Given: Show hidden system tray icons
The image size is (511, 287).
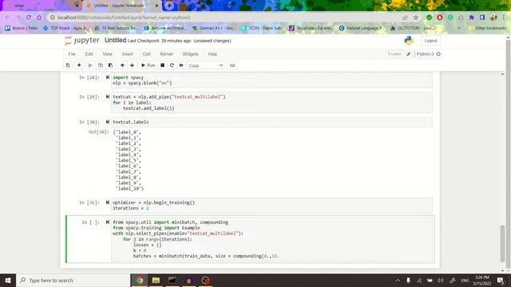Looking at the screenshot, I should click(398, 280).
